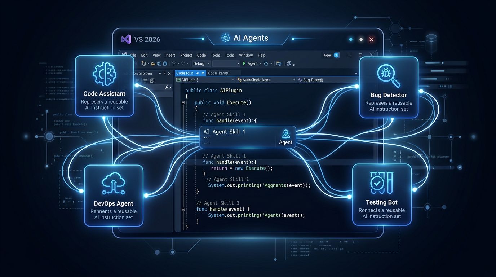Viewport: 496px width, 277px height.
Task: Click the window layout toolbar icon after restart
Action: [x=279, y=63]
